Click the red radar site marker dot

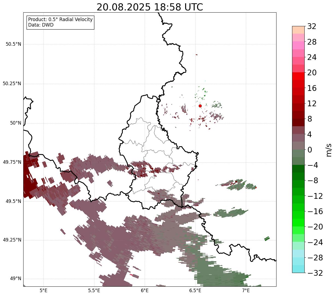[200, 106]
